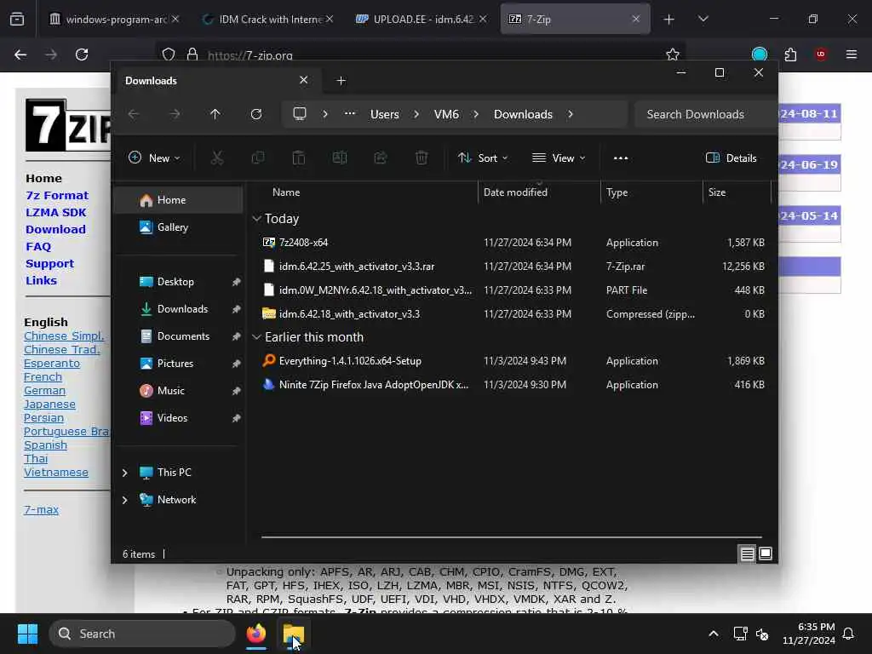Click the 7z Format link on 7-Zip page
The width and height of the screenshot is (872, 654).
coord(57,196)
